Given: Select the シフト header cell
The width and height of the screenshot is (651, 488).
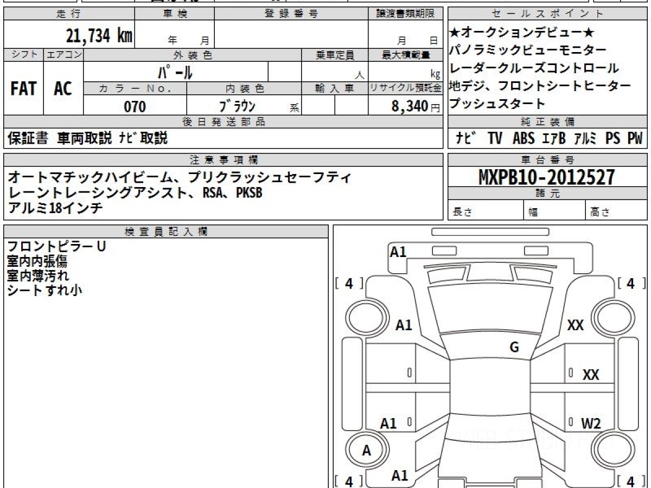Looking at the screenshot, I should pos(23,55).
